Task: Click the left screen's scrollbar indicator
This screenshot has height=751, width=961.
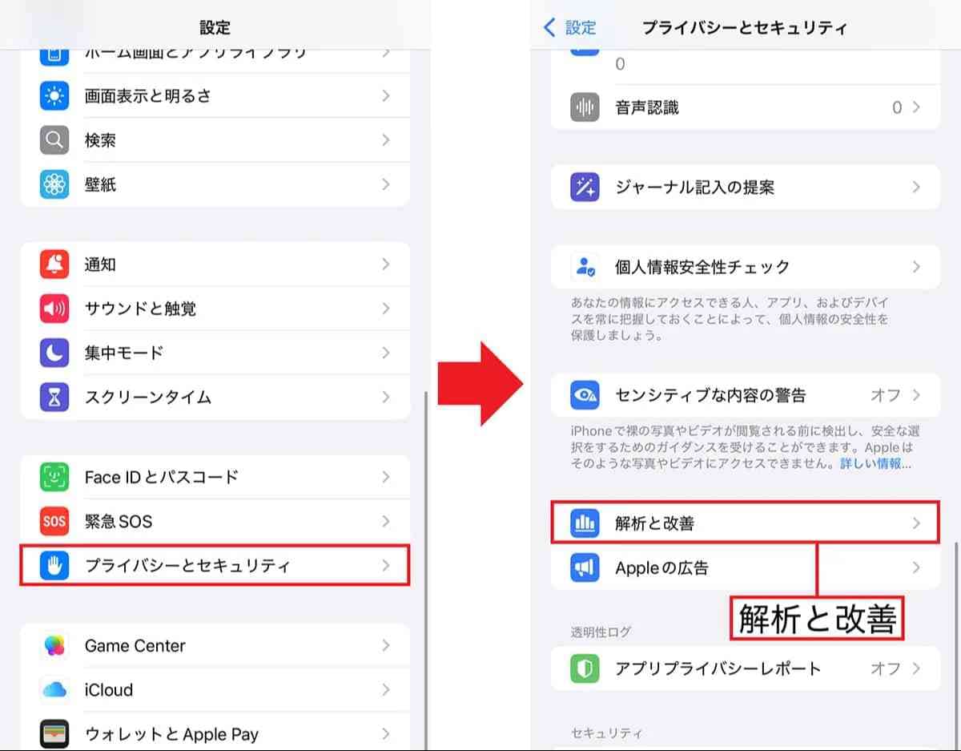Action: click(425, 561)
